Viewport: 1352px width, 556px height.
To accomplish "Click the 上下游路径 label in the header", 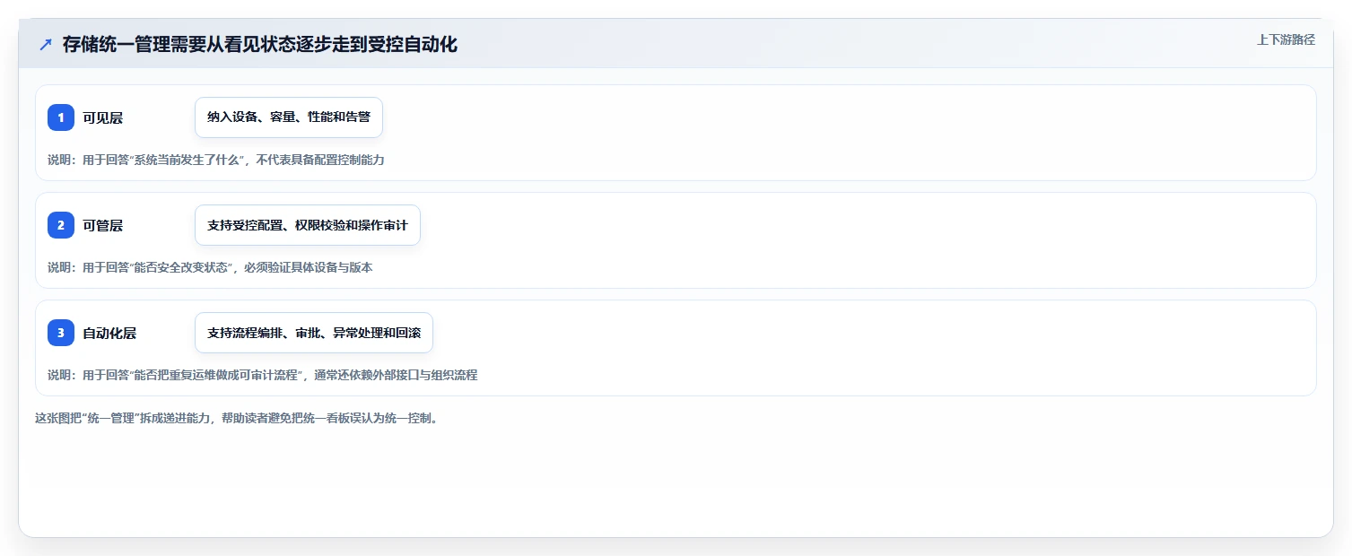I will tap(1286, 39).
